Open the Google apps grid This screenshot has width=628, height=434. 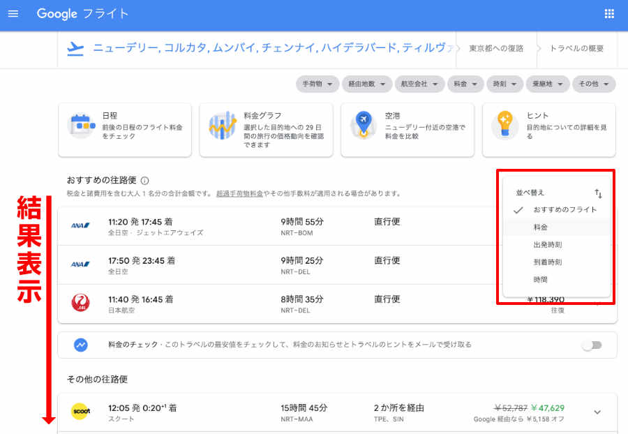coord(609,14)
